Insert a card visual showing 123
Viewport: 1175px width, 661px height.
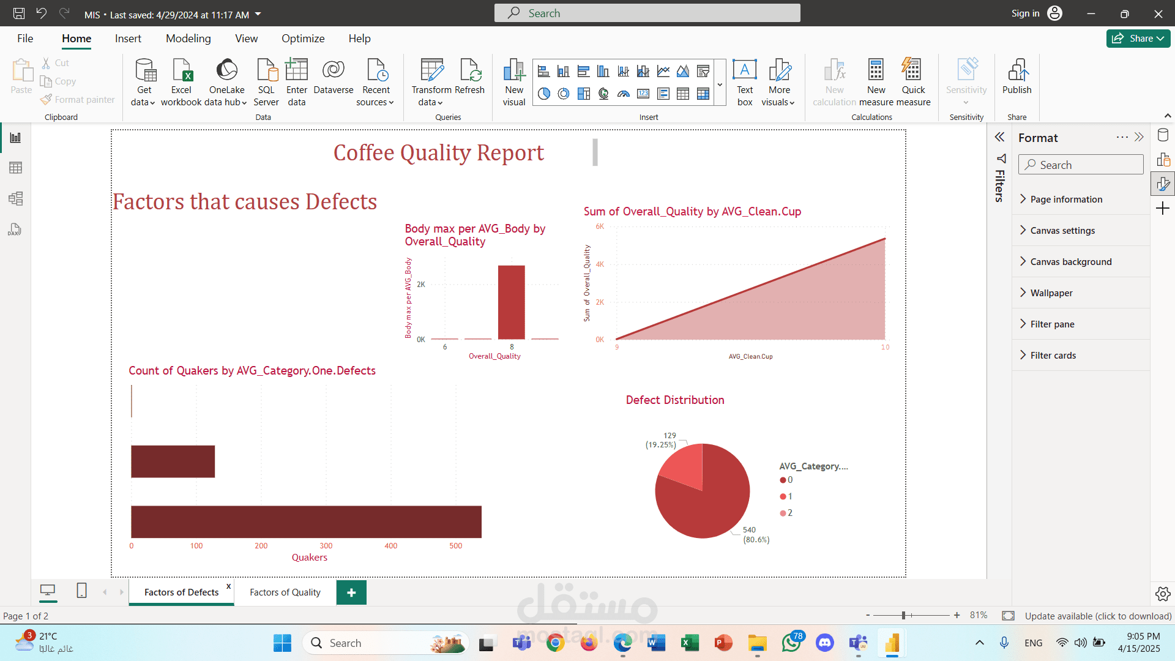pyautogui.click(x=643, y=94)
